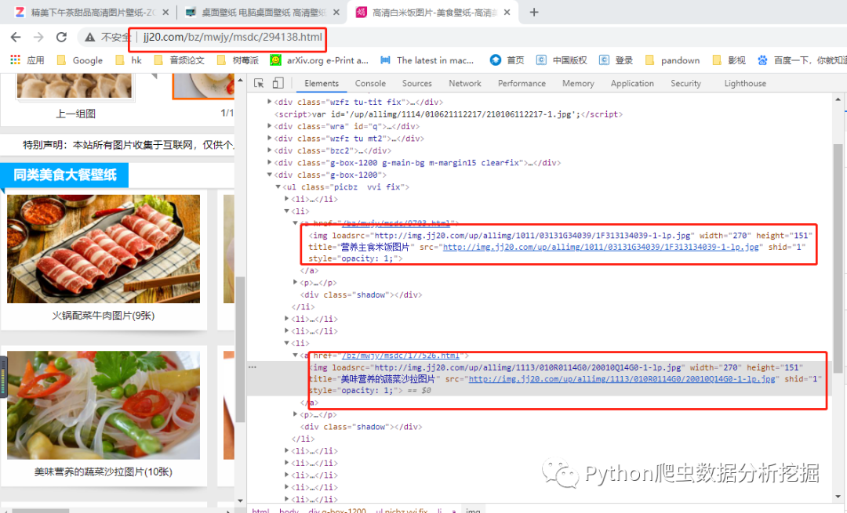Click the body breadcrumb in the DevTools footer
Screen dimensions: 847x513
click(289, 510)
